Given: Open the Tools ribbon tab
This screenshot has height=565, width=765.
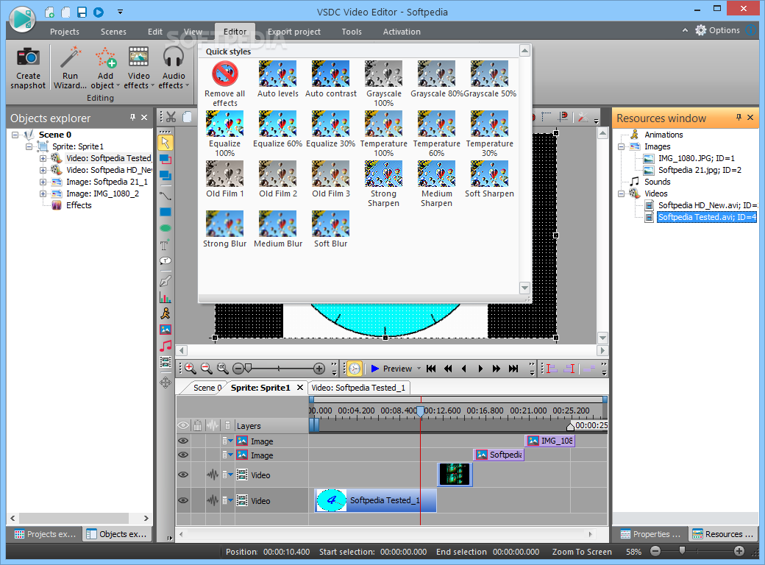Looking at the screenshot, I should 352,32.
